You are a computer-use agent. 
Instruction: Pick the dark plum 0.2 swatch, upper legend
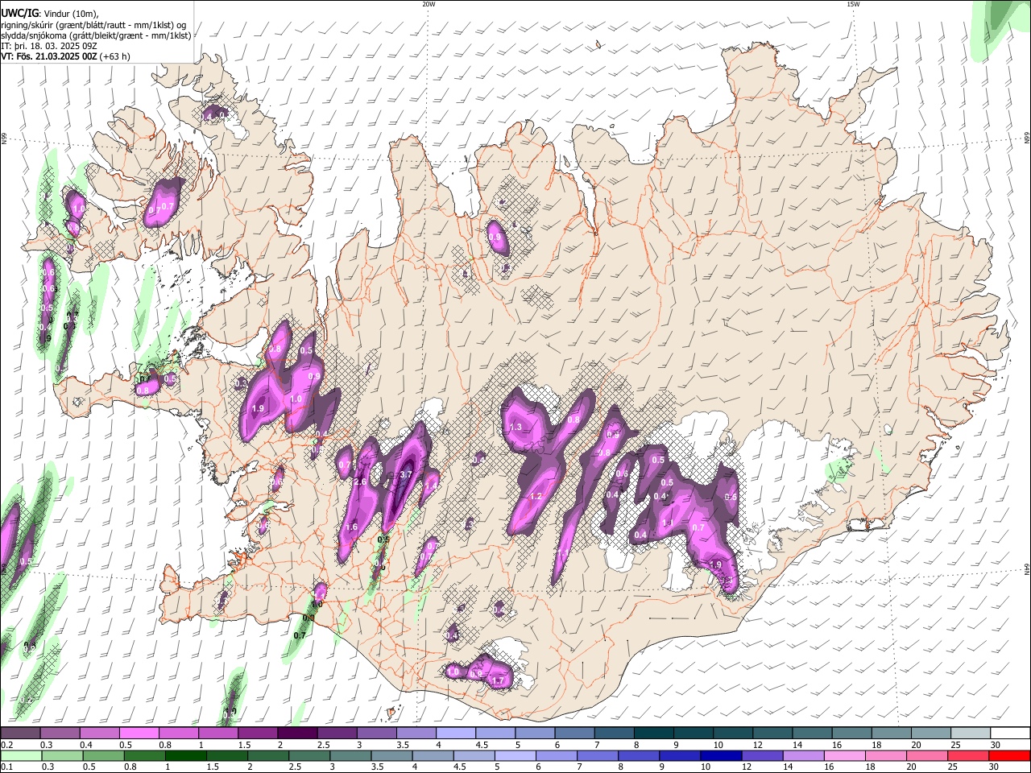pyautogui.click(x=20, y=734)
